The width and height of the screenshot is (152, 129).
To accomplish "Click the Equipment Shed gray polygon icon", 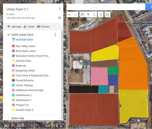I will (13, 70).
